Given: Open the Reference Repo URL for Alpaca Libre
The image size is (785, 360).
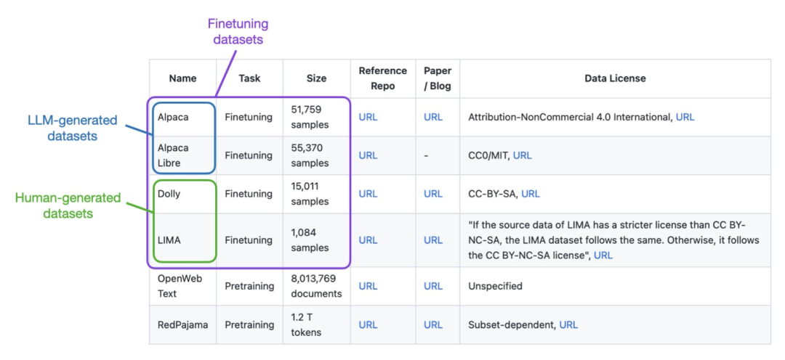Looking at the screenshot, I should [368, 155].
